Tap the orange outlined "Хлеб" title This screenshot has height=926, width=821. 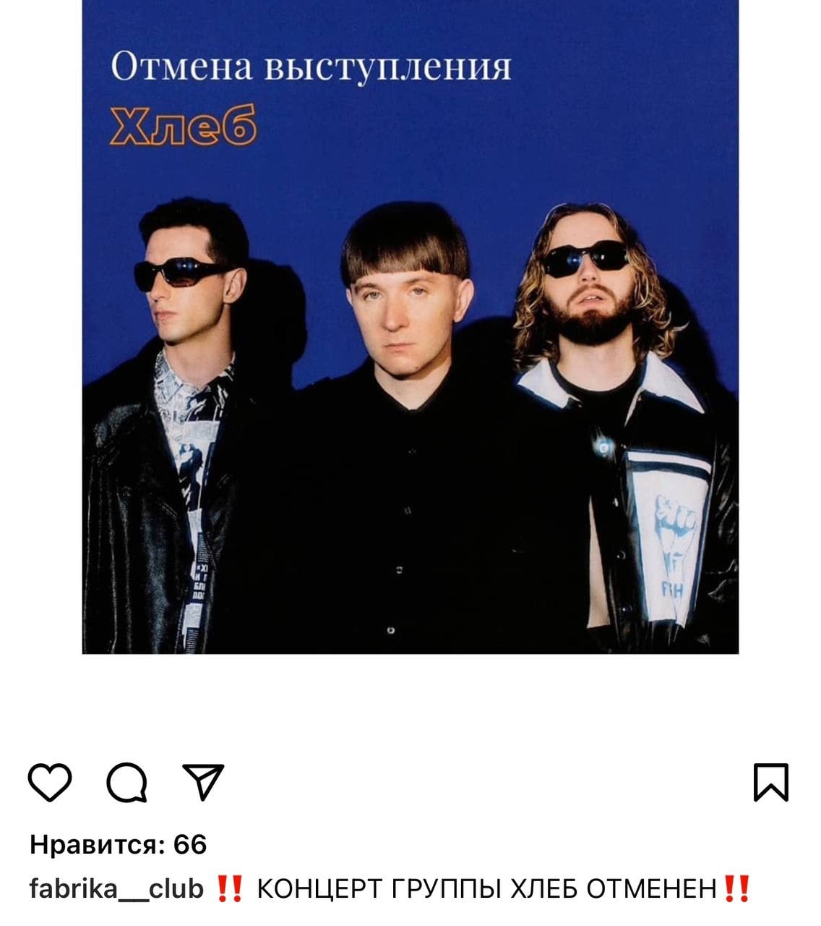pyautogui.click(x=183, y=127)
